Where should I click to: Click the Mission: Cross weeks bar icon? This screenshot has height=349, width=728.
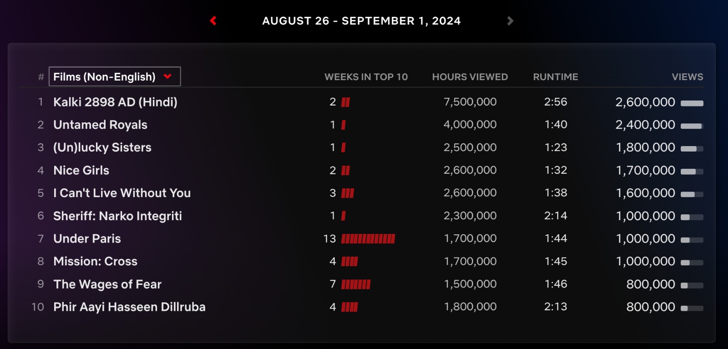349,262
